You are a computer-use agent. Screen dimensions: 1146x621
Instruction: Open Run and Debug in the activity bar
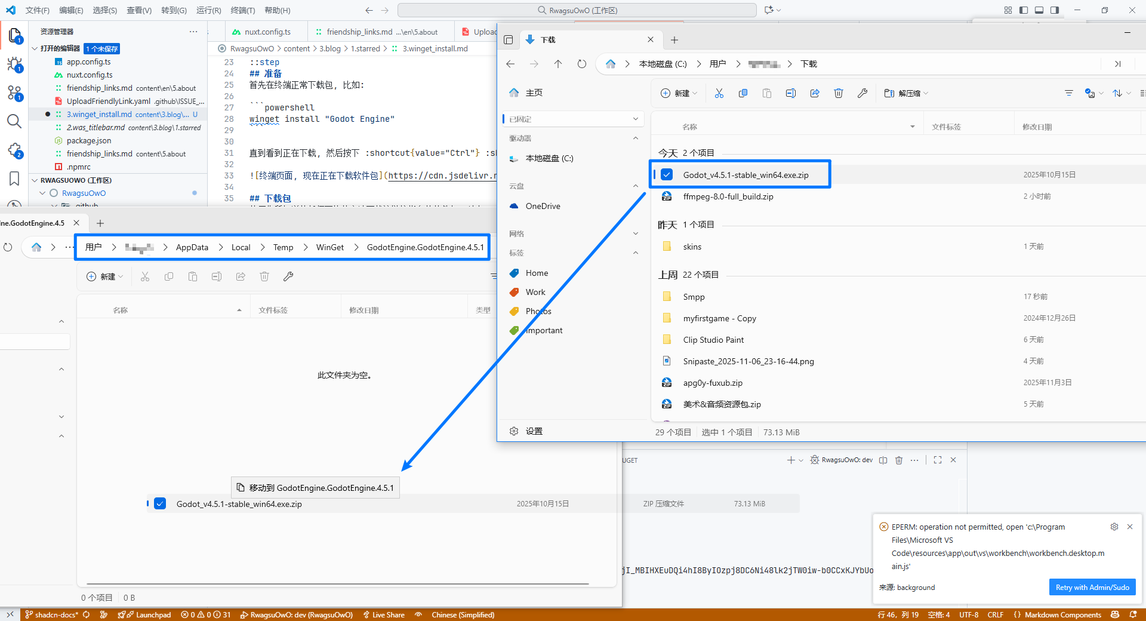coord(15,64)
